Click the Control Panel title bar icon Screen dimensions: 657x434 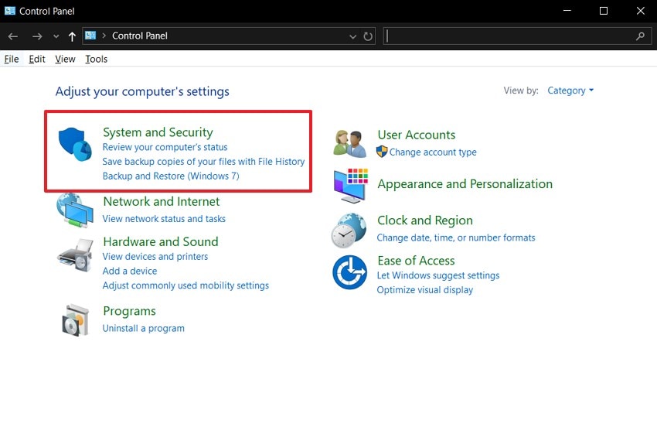9,11
